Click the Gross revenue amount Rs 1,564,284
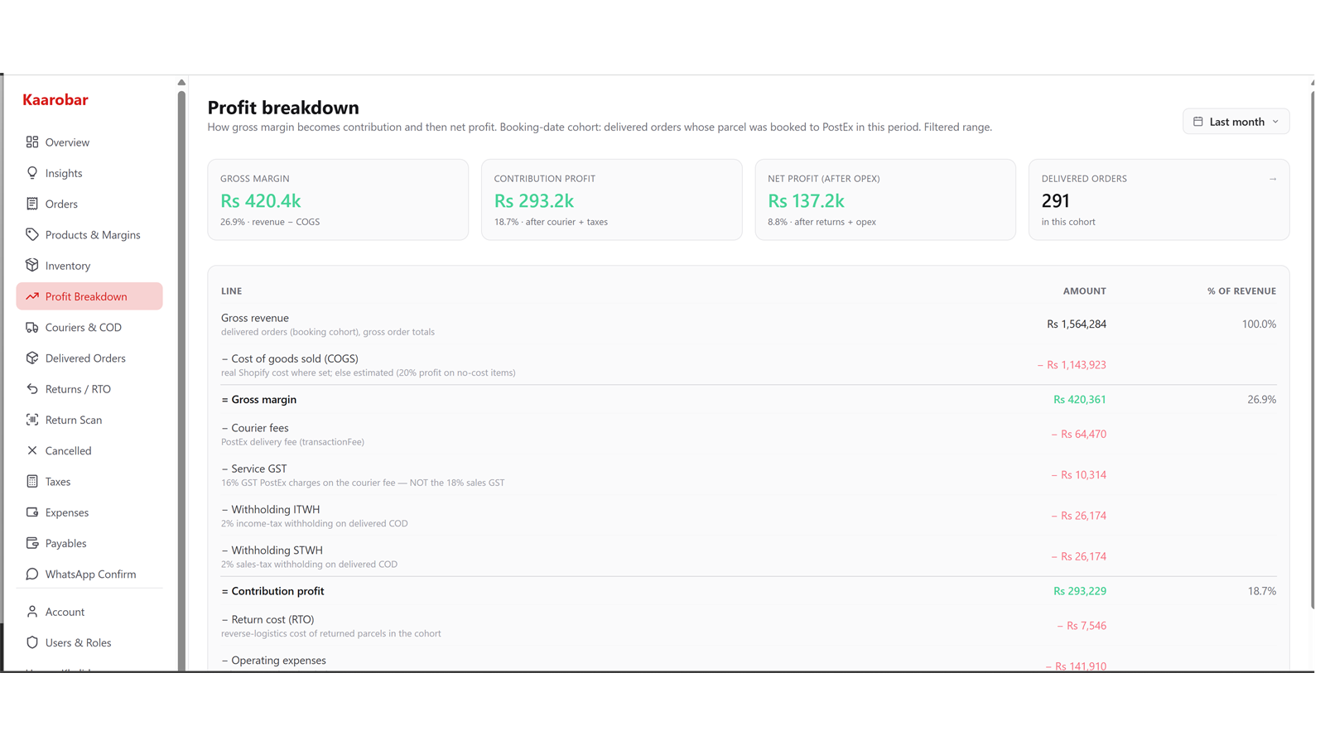This screenshot has height=745, width=1325. pos(1077,324)
